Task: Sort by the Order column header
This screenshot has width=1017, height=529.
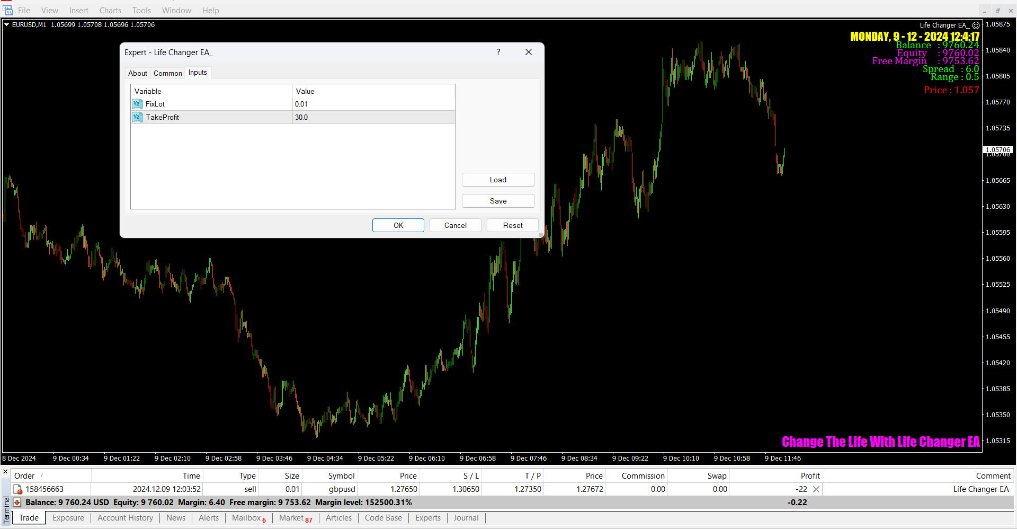Action: click(24, 476)
